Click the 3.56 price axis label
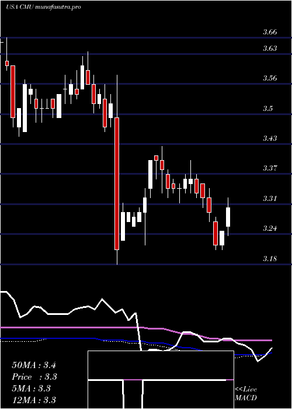 point(270,78)
